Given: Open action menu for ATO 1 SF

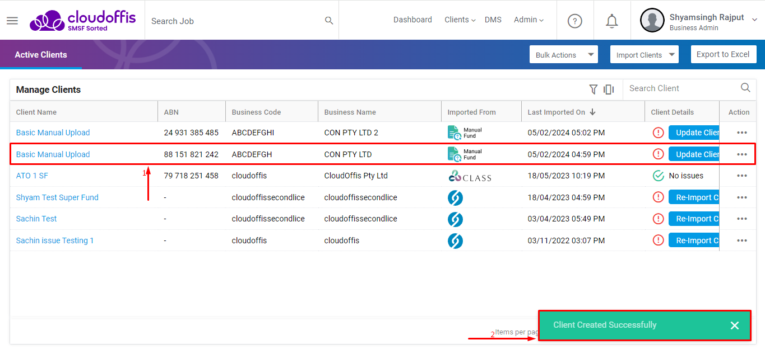Looking at the screenshot, I should 742,176.
